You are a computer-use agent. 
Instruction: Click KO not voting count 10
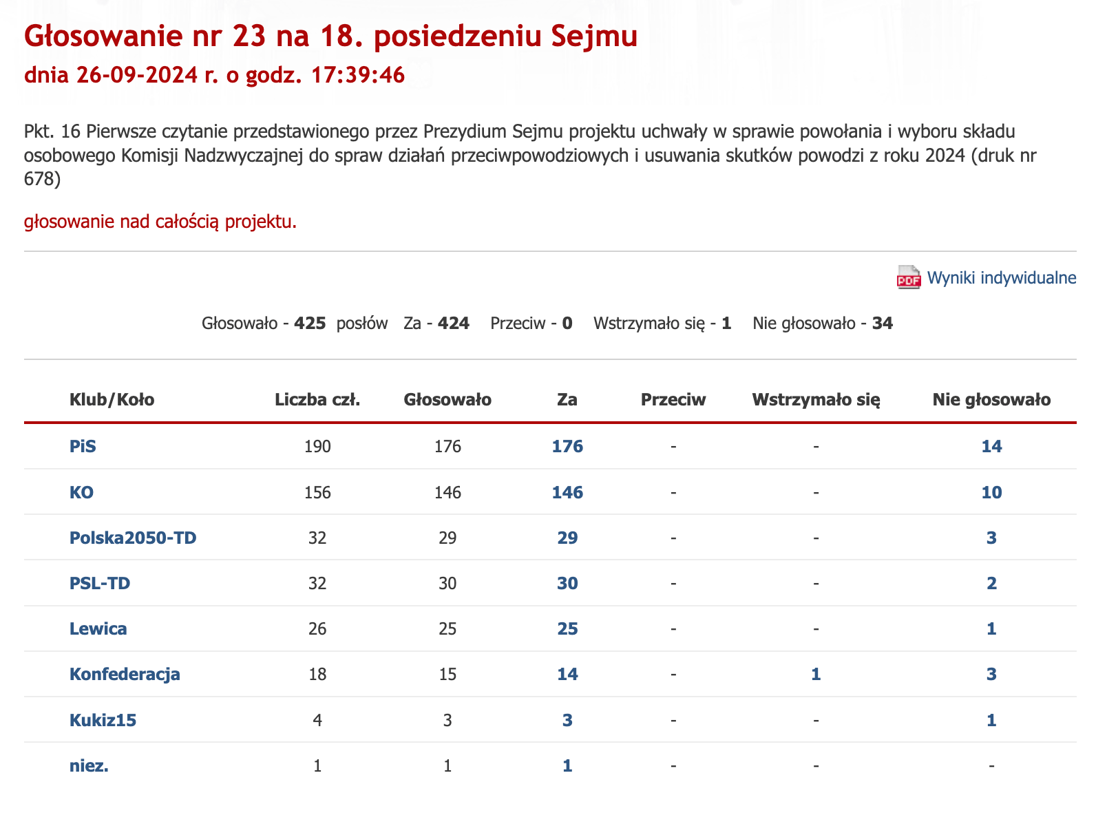[991, 492]
